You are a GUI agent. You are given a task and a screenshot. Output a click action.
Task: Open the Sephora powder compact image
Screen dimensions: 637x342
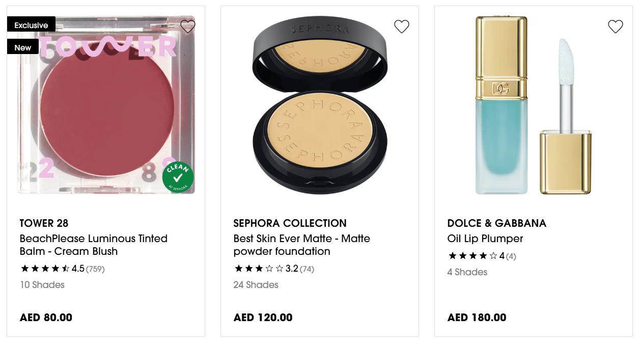point(320,107)
